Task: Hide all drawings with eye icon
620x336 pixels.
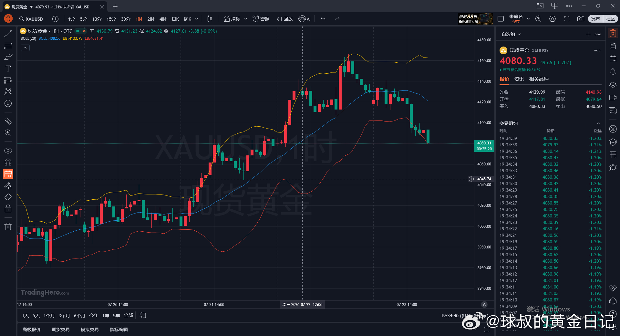Action: click(x=8, y=151)
